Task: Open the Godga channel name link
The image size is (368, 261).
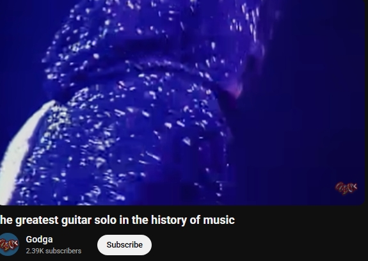Action: 39,239
